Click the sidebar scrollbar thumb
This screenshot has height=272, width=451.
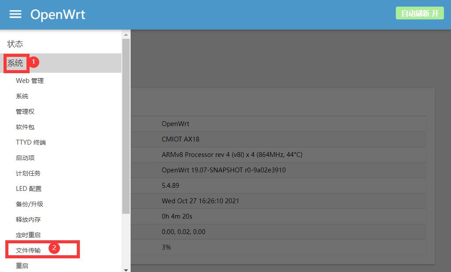click(126, 127)
